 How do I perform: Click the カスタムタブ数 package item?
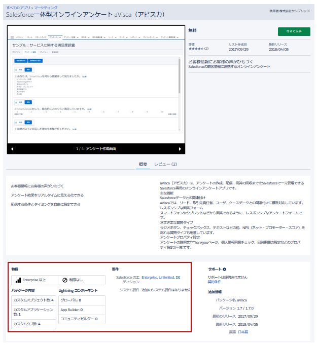[x=33, y=323]
